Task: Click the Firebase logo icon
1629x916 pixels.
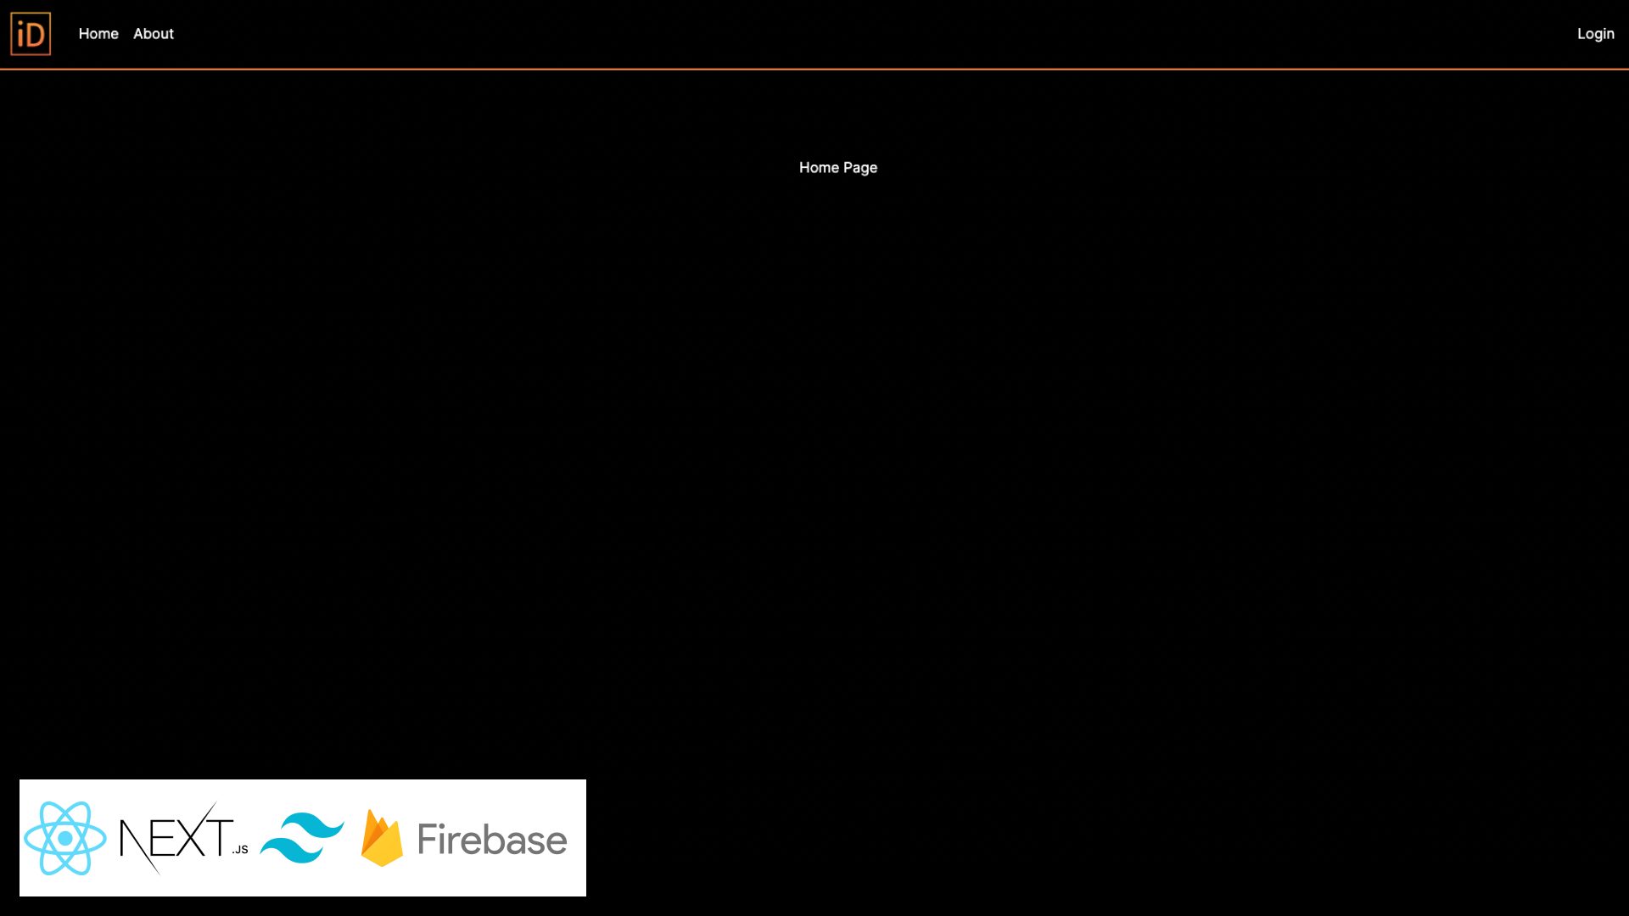Action: 380,838
